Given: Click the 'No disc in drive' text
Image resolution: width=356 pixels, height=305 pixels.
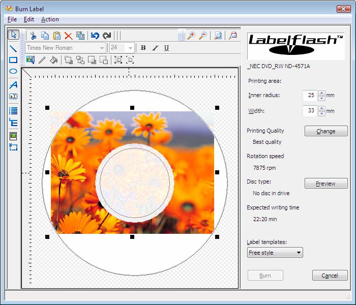Looking at the screenshot, I should tap(271, 193).
